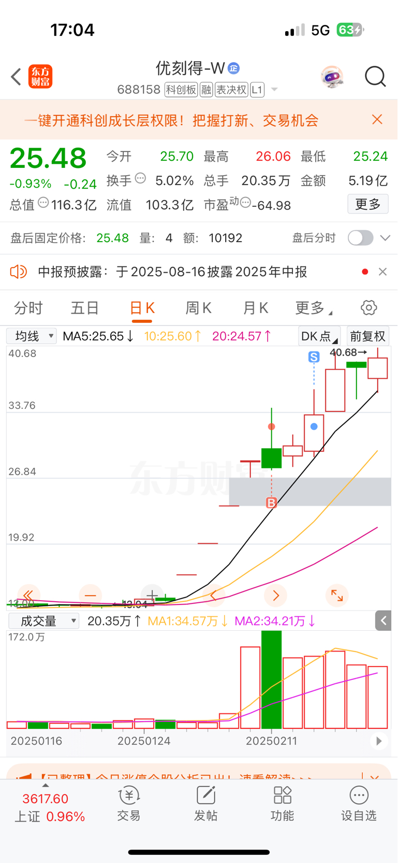
Task: Tap the 总值 info bubble icon
Action: click(x=43, y=203)
